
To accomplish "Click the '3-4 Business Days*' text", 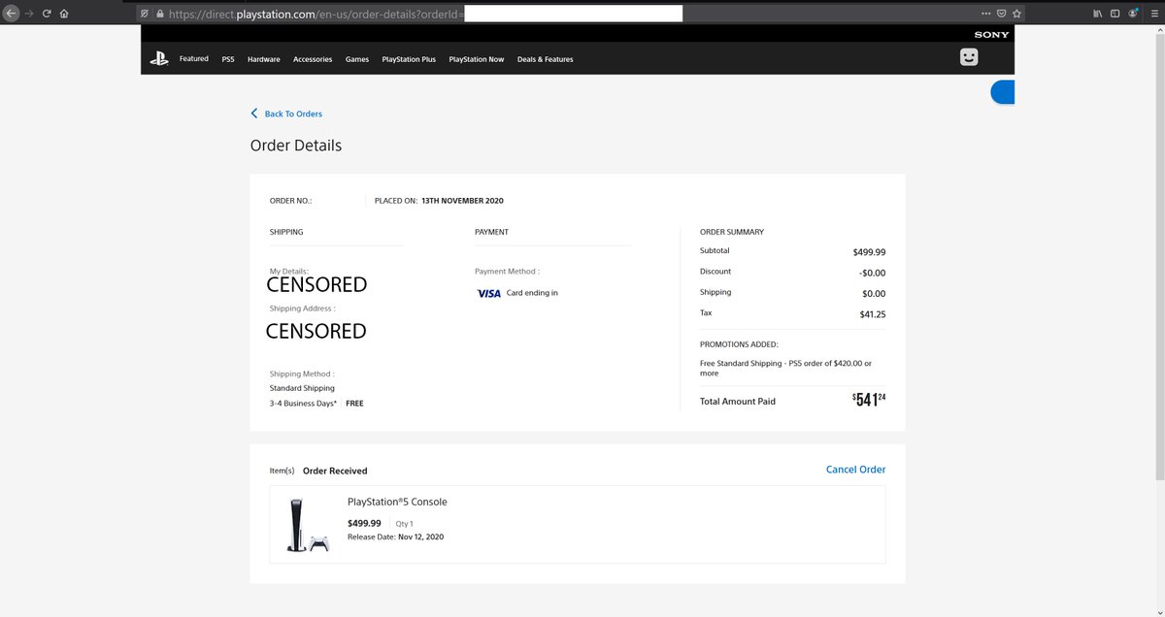I will click(x=303, y=403).
